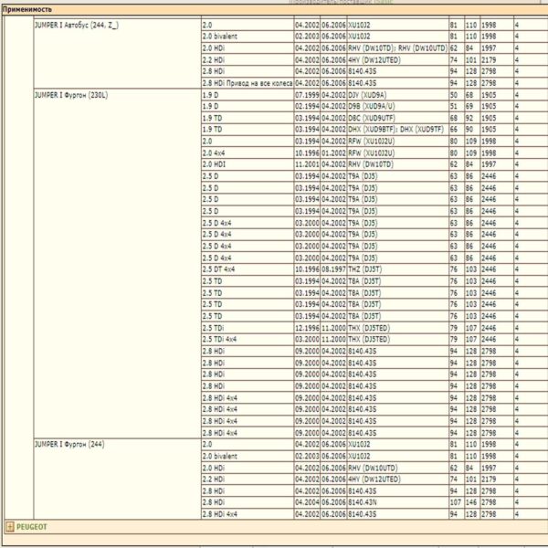
Task: Select the JUMPER I Автобус (244, Z_) model cell
Action: pyautogui.click(x=117, y=54)
